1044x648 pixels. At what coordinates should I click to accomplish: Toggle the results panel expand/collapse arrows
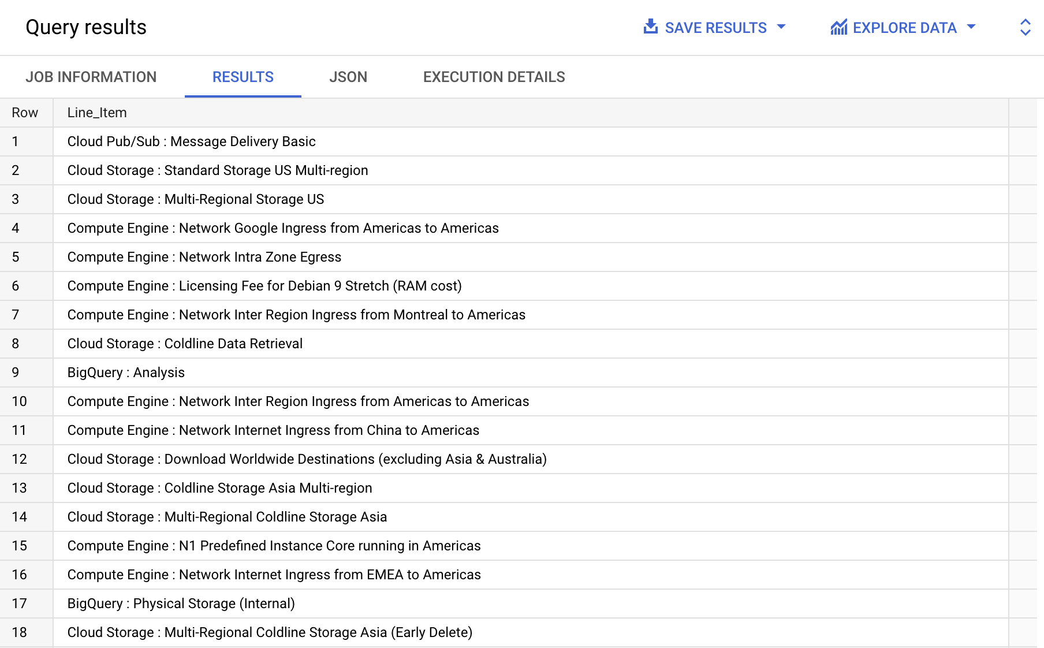pyautogui.click(x=1025, y=27)
